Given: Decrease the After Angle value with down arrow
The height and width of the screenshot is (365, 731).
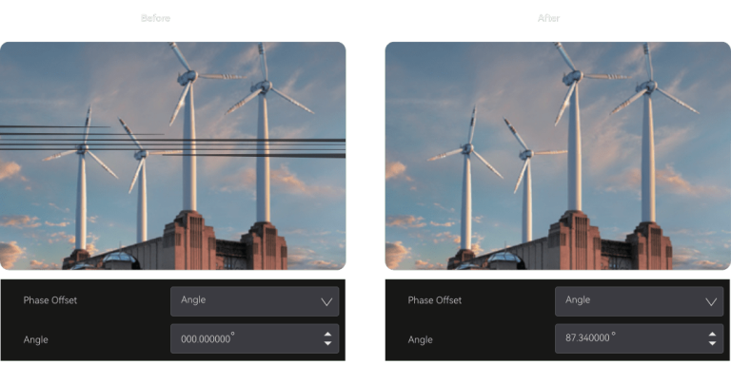Looking at the screenshot, I should coord(712,343).
